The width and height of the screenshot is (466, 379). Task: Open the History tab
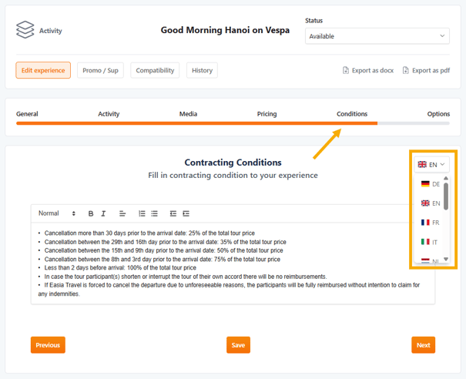click(x=202, y=70)
